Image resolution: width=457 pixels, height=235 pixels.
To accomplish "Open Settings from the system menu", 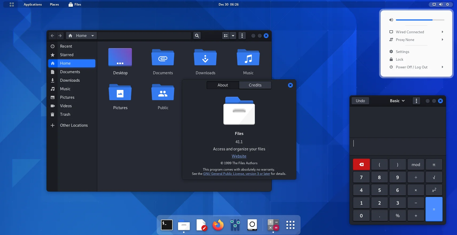I will coord(402,52).
